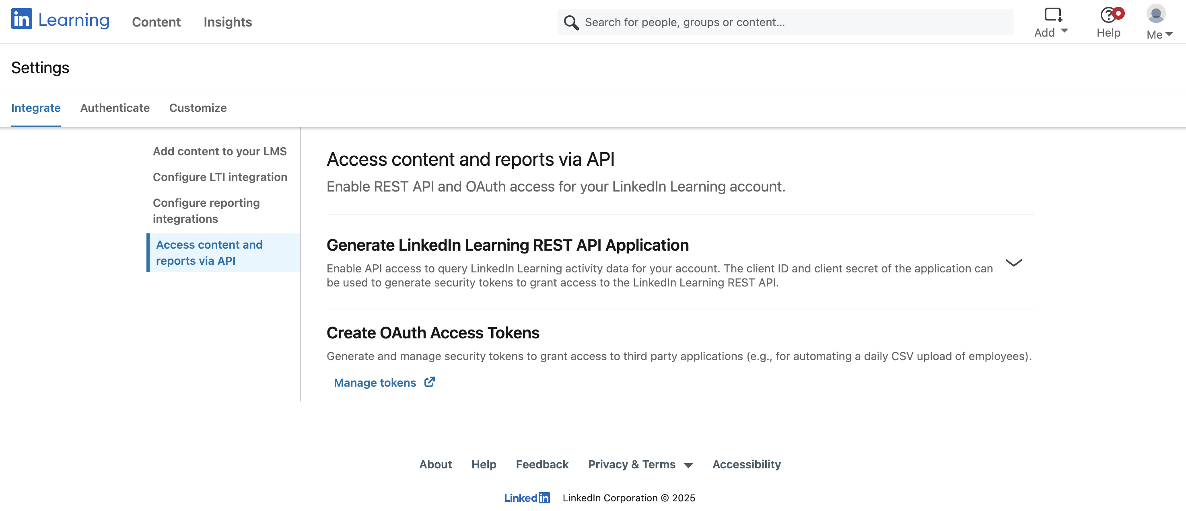
Task: Switch to the Customize tab
Action: coord(198,108)
